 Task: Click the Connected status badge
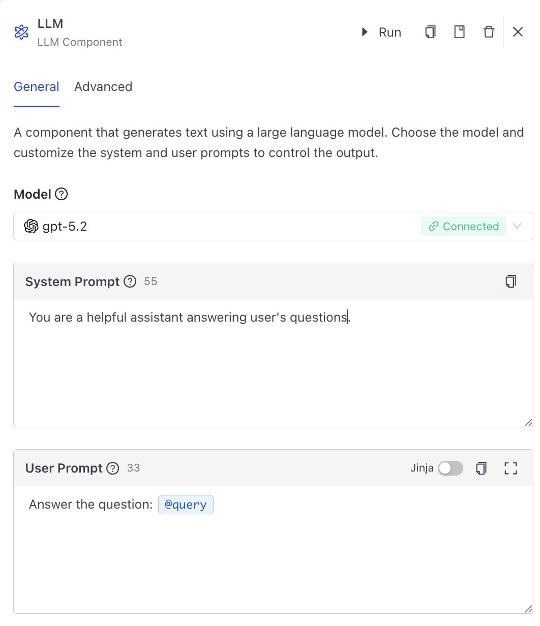point(463,226)
